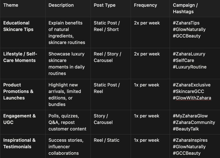Click the Campaign / Hashtags header cell
This screenshot has height=158, width=220.
[x=195, y=8]
